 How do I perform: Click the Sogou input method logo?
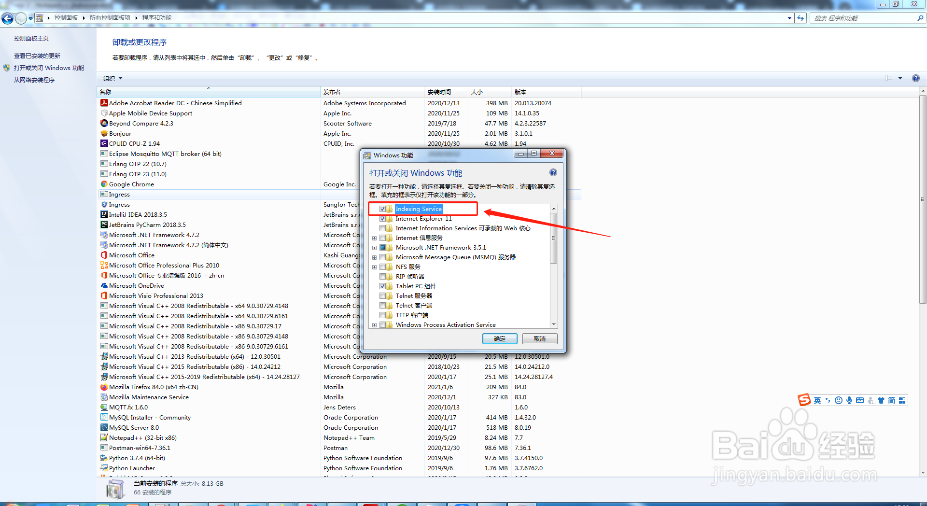(804, 400)
